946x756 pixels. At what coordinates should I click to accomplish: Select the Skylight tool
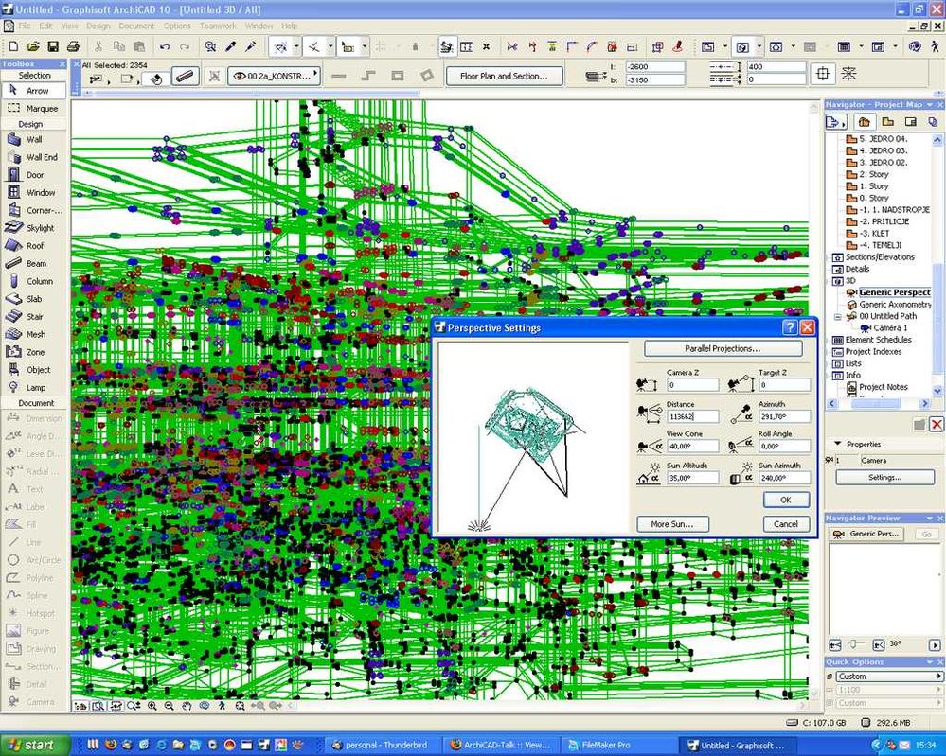click(x=34, y=228)
